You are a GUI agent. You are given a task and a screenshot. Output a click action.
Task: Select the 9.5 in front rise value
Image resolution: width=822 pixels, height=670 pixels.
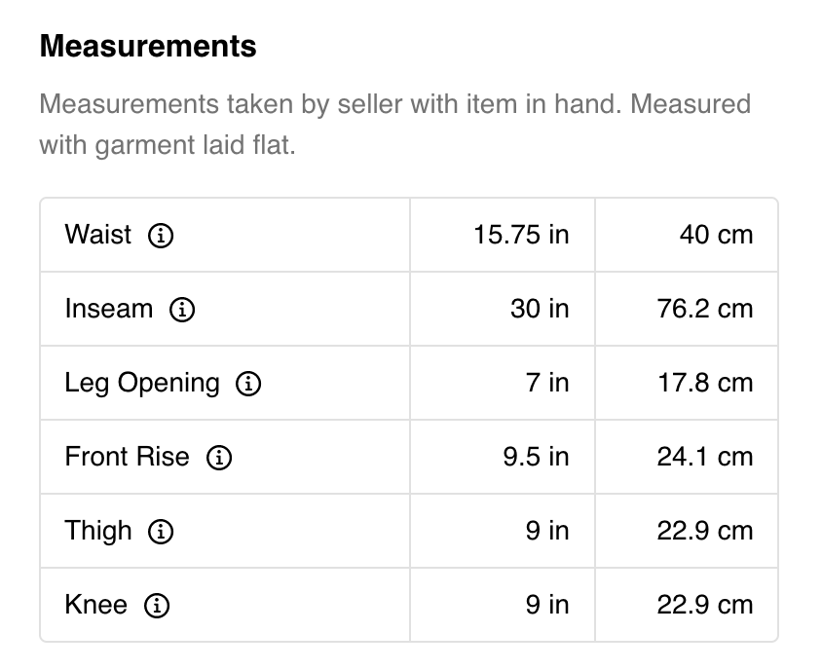pos(536,457)
